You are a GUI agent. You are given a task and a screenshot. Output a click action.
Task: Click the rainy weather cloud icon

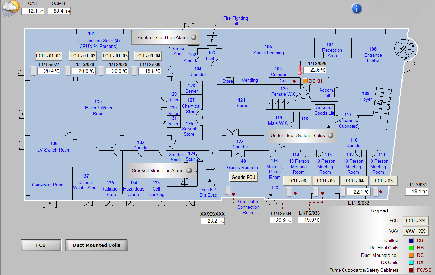point(10,8)
